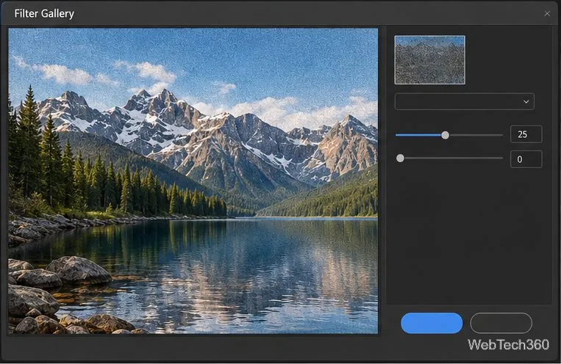Select the grainy filter thumbnail

429,59
